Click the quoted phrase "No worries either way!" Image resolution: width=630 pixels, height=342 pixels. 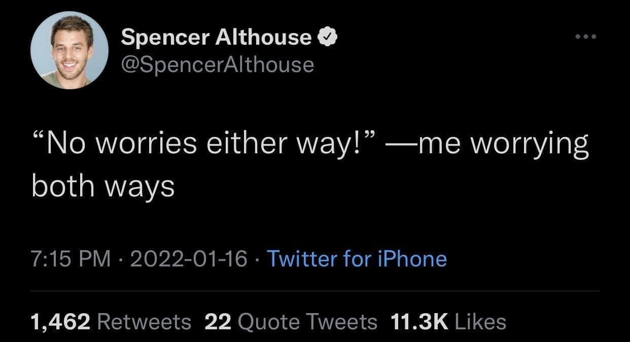click(x=202, y=145)
